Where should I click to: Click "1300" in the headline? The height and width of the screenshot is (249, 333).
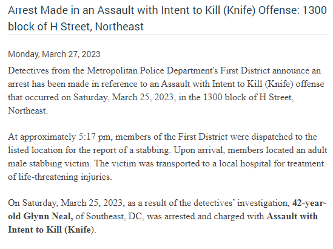(x=314, y=10)
